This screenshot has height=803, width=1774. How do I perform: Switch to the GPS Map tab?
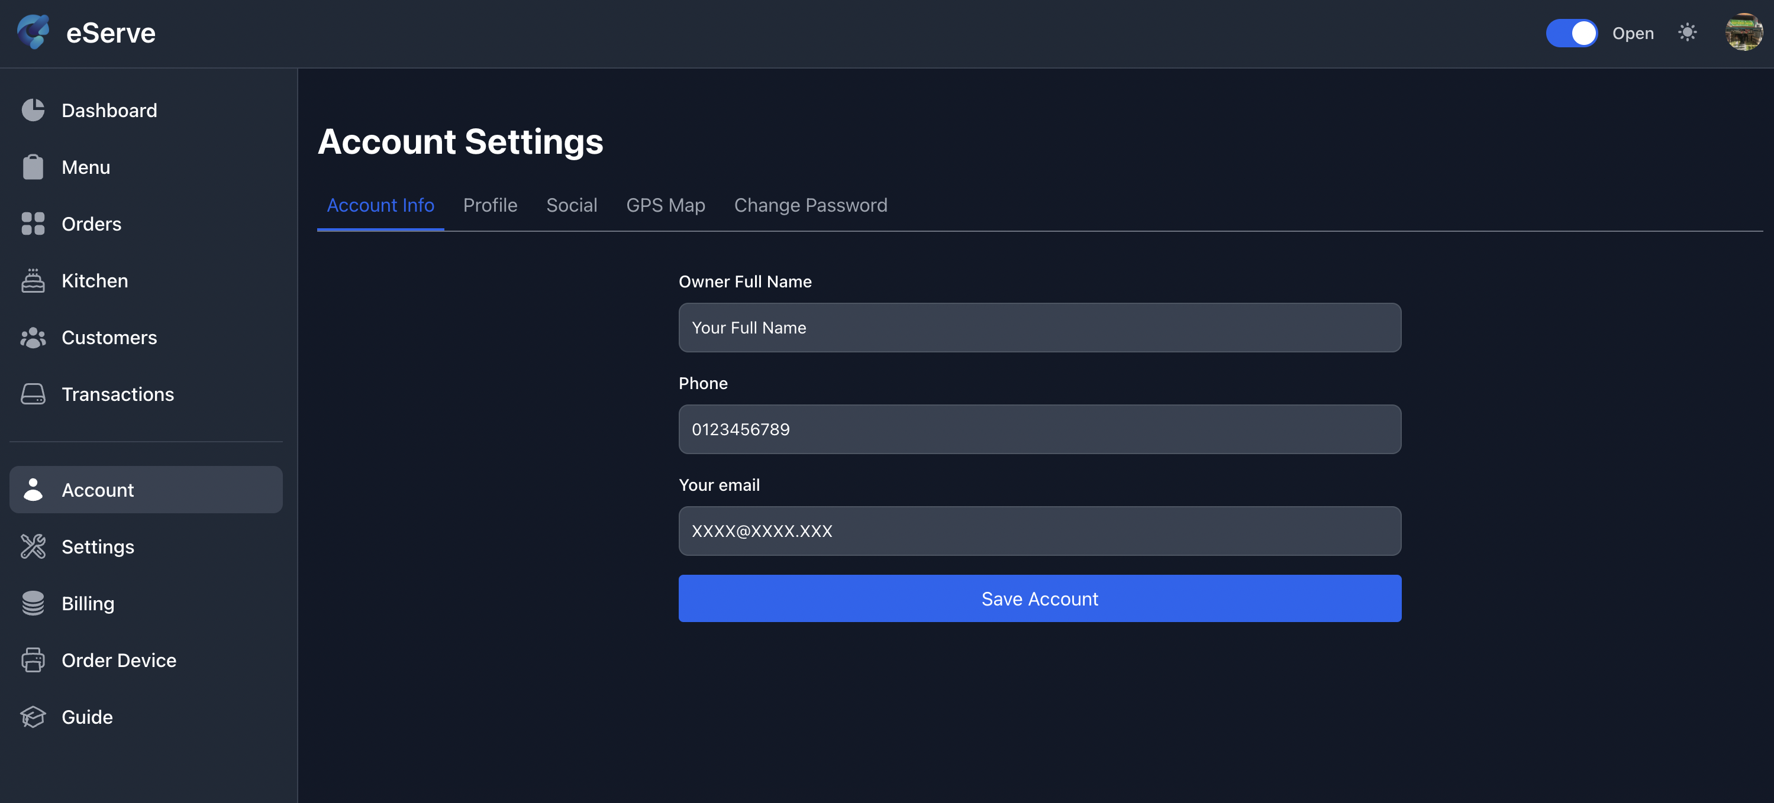(665, 205)
